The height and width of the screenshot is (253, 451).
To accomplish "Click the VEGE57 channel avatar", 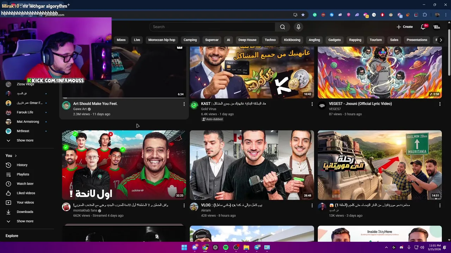I will click(x=322, y=105).
